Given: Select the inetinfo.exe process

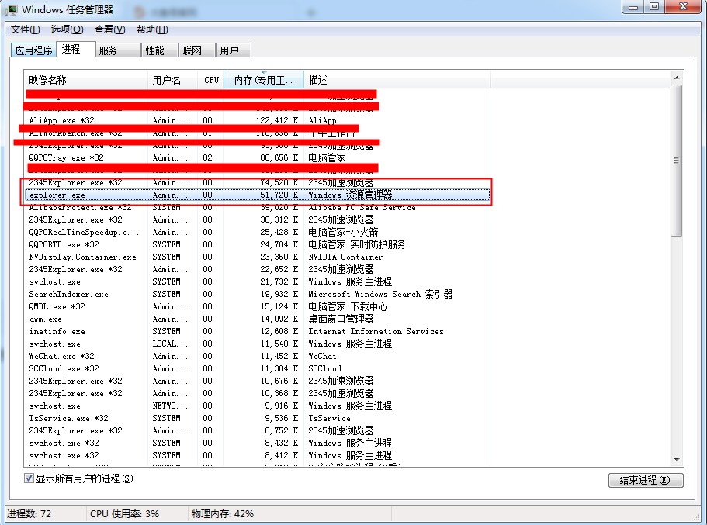Looking at the screenshot, I should click(257, 331).
